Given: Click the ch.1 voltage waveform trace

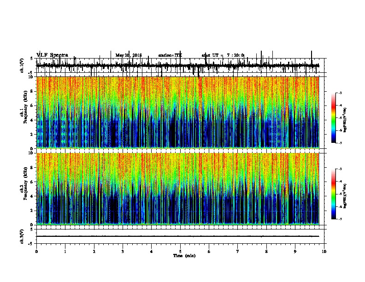Looking at the screenshot, I should point(178,65).
